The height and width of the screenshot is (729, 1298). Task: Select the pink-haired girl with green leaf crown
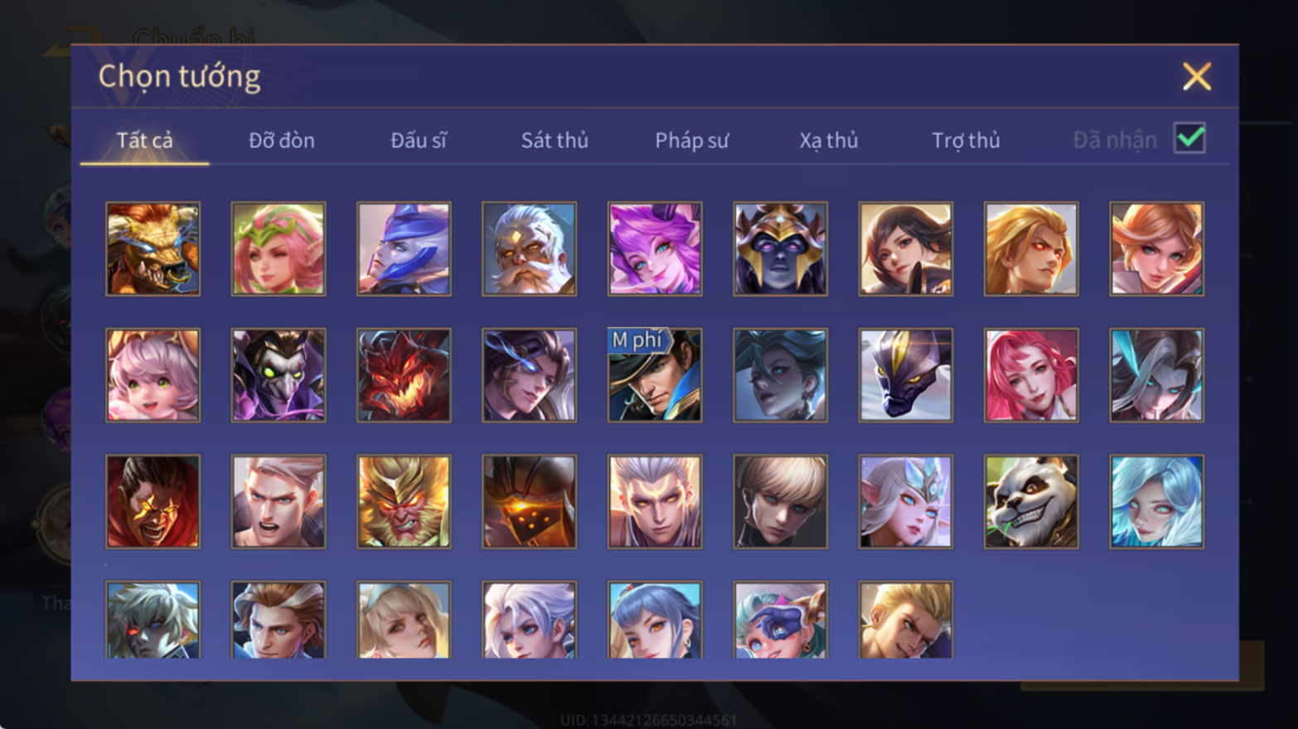(x=278, y=249)
